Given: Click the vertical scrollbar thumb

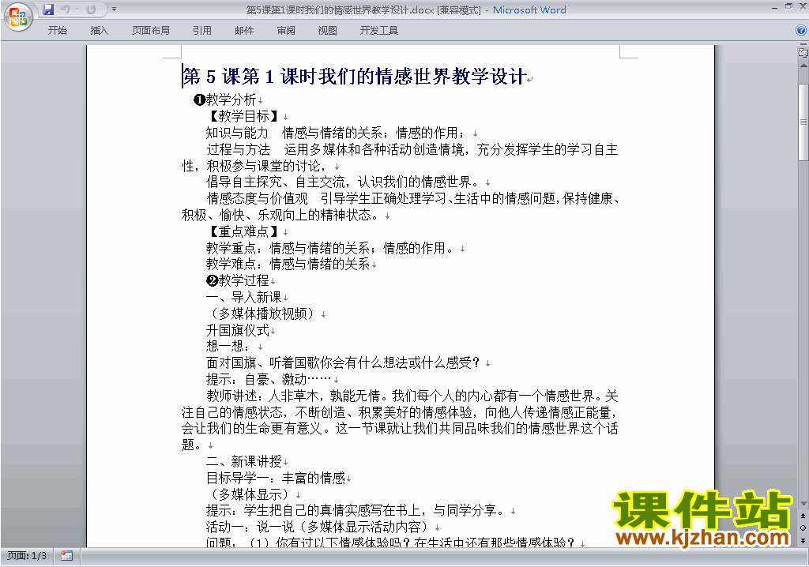Looking at the screenshot, I should pos(803,122).
